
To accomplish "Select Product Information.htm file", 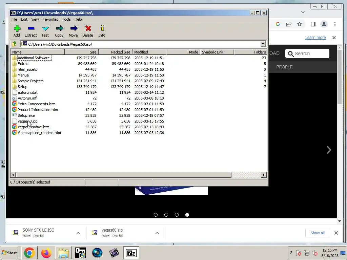I will [38, 110].
